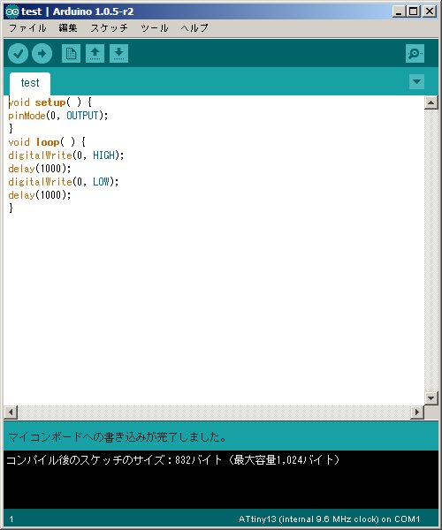Screen dimensions: 442x530
Task: Create a new sketch with the page icon
Action: click(71, 53)
